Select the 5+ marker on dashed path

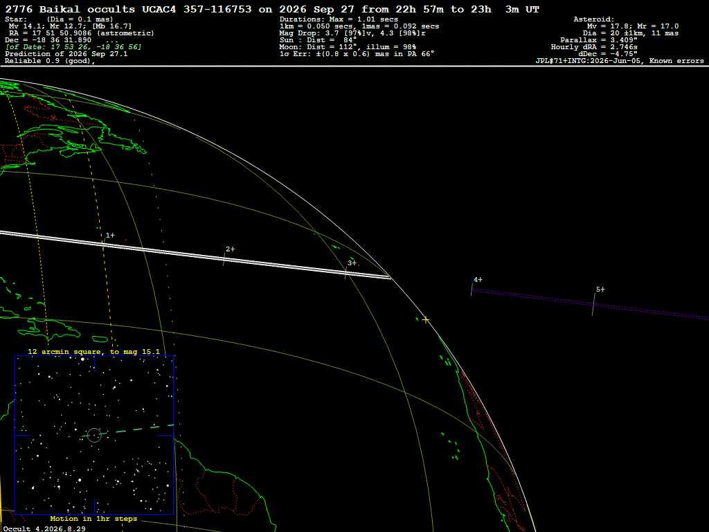coord(600,290)
